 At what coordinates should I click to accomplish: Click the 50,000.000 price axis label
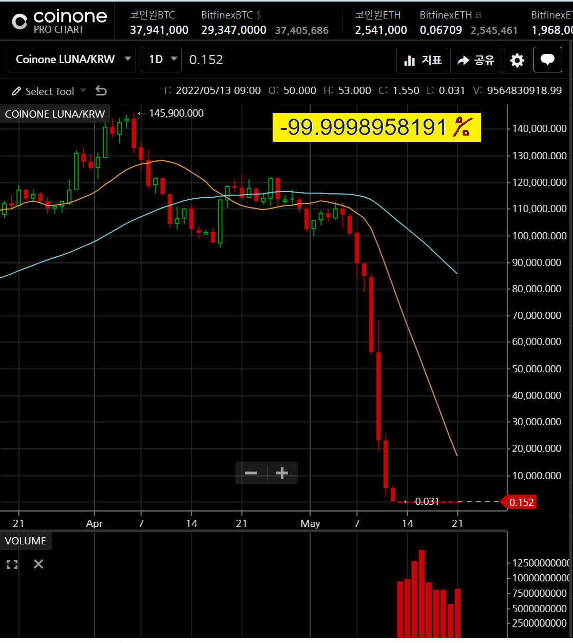(537, 369)
